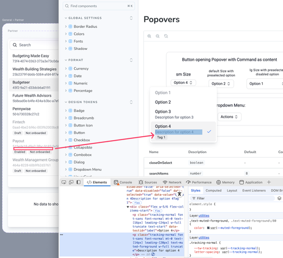Click the Breadcrumb component icon

point(70,118)
